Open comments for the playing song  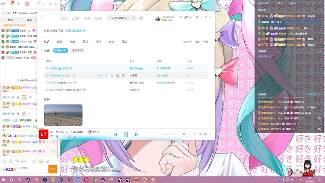(x=63, y=136)
